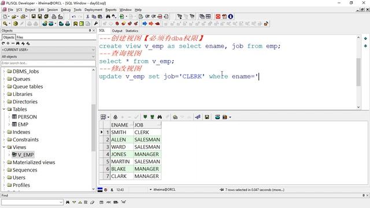
Task: Click Fetch last page green arrow icon
Action: (153, 117)
